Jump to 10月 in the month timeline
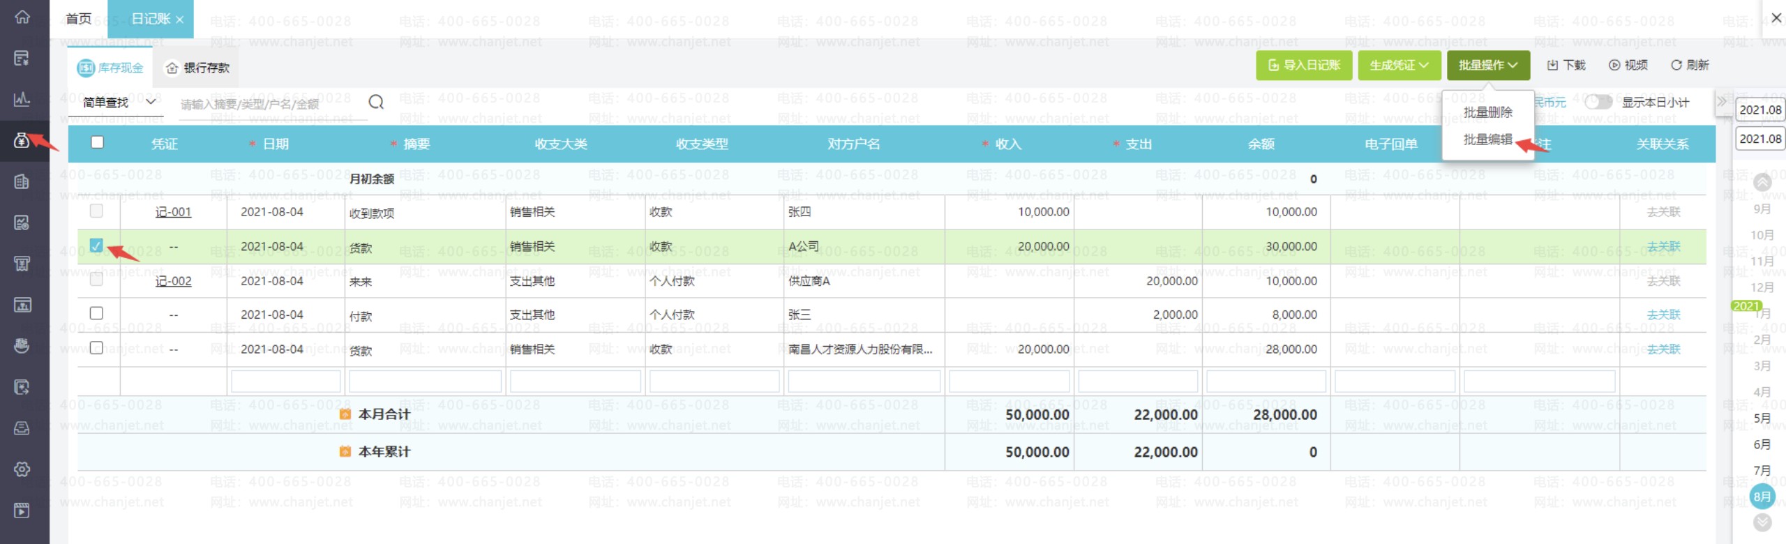 pos(1762,235)
